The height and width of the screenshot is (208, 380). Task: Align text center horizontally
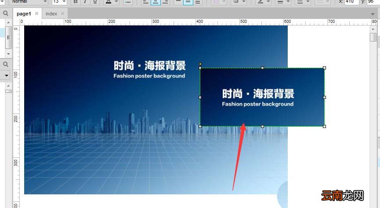[x=156, y=2]
